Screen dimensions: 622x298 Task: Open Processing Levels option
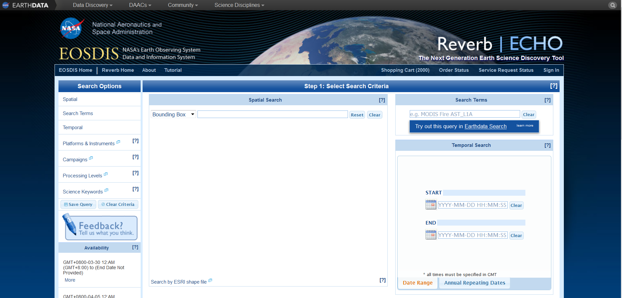82,176
